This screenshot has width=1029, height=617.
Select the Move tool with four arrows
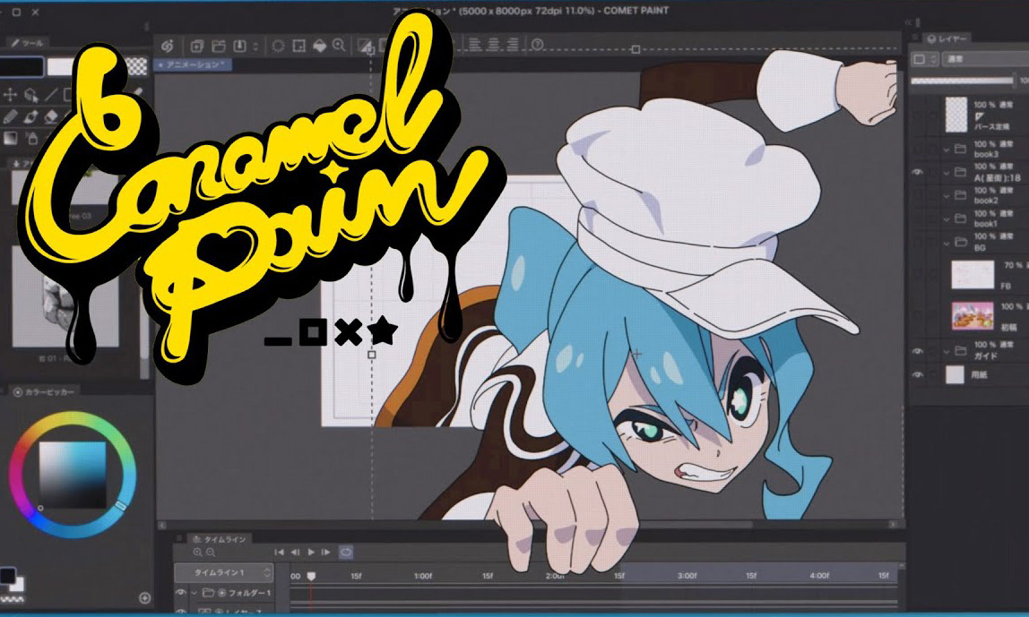click(10, 94)
